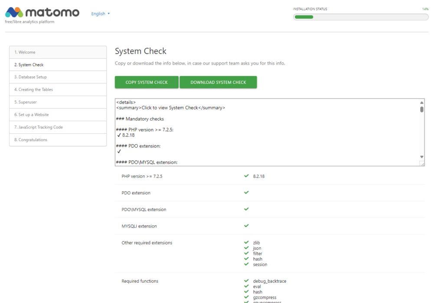Select the Superuser installation step

(58, 102)
